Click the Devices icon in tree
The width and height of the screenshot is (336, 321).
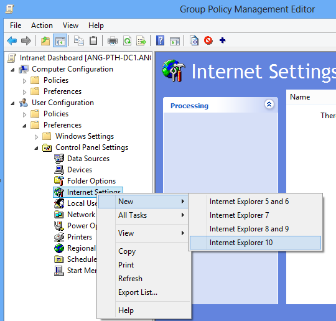click(x=59, y=170)
